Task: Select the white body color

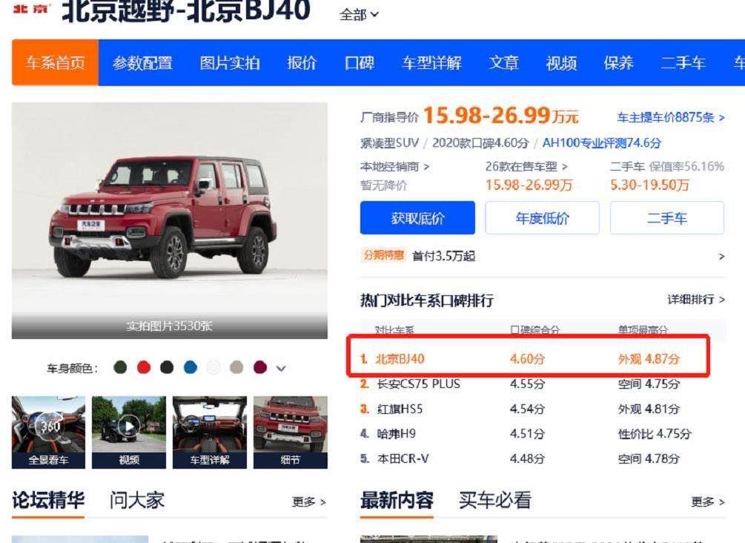Action: pyautogui.click(x=213, y=367)
